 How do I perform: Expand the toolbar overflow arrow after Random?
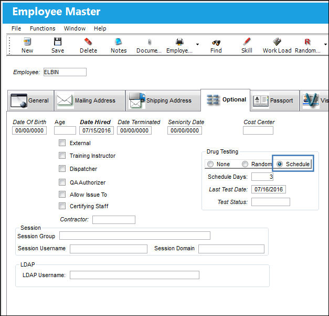coord(325,44)
